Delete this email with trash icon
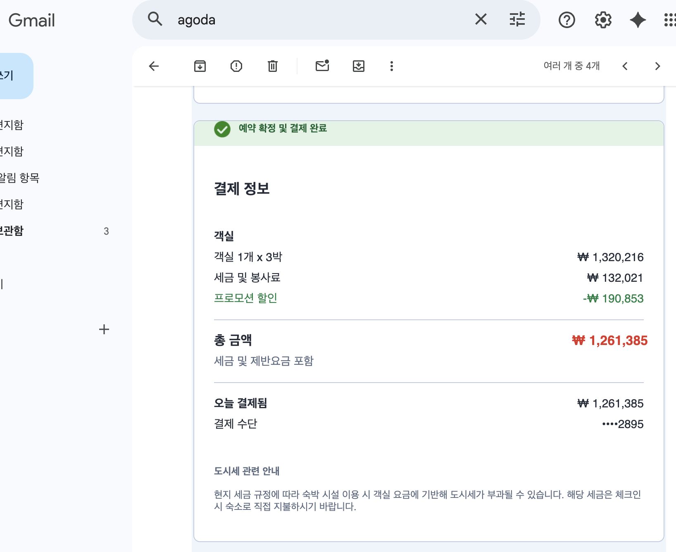 [x=273, y=66]
